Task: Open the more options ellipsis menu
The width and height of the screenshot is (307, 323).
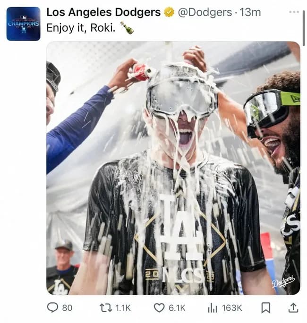Action: [x=294, y=12]
